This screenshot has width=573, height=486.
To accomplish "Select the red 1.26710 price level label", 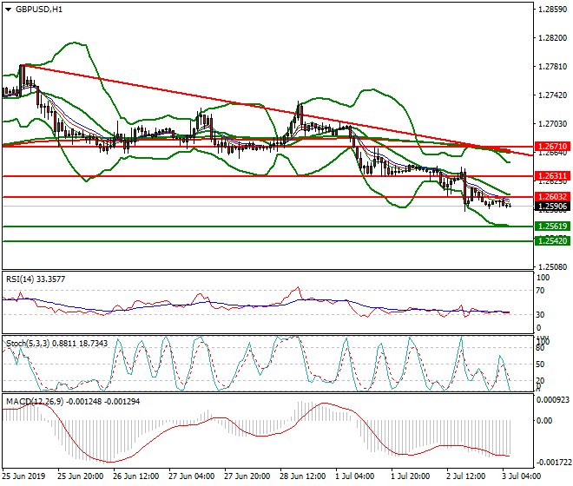I will [x=552, y=147].
